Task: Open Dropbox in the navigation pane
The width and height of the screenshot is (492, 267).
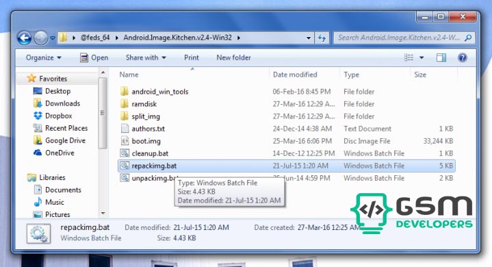Action: pos(59,116)
